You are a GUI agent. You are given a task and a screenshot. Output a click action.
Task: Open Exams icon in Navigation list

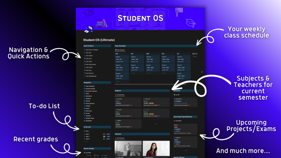pos(85,109)
